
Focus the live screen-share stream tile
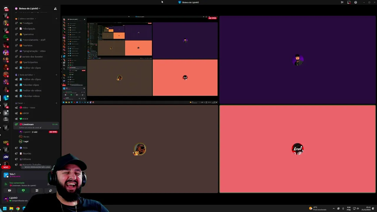pos(140,60)
